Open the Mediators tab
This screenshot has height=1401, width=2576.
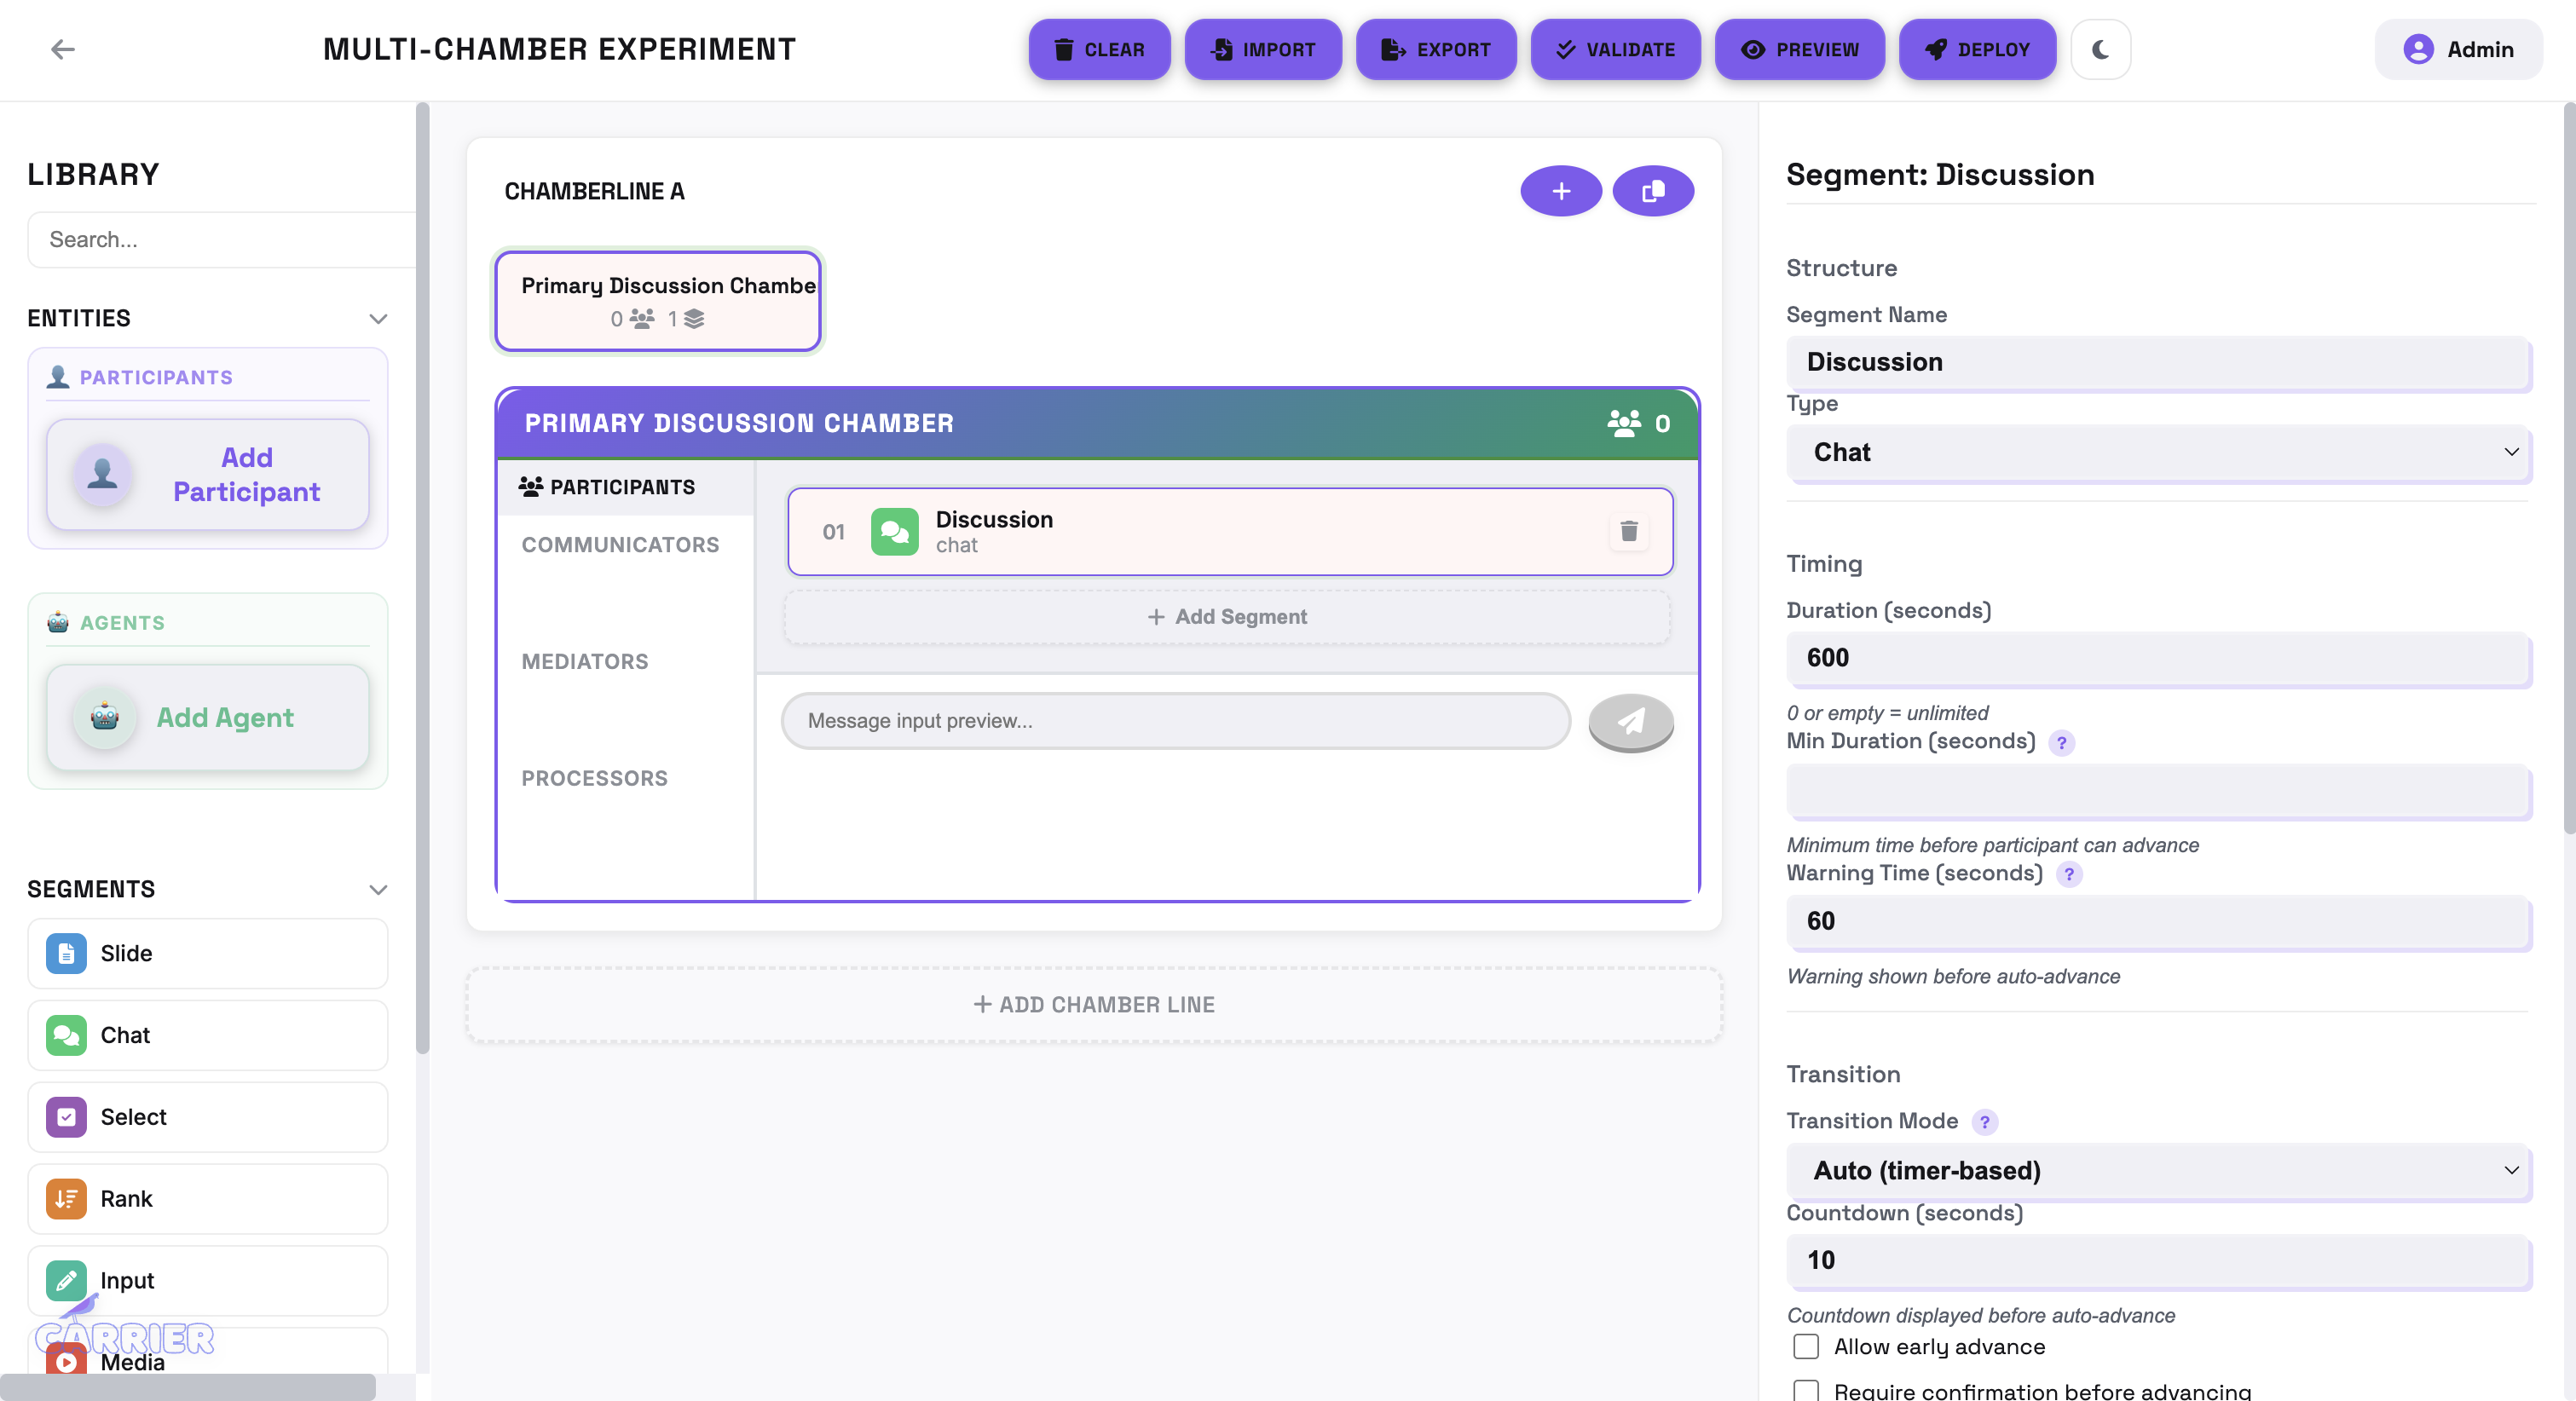click(x=584, y=661)
